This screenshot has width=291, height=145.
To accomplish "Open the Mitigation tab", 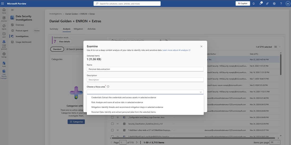I will (78, 29).
